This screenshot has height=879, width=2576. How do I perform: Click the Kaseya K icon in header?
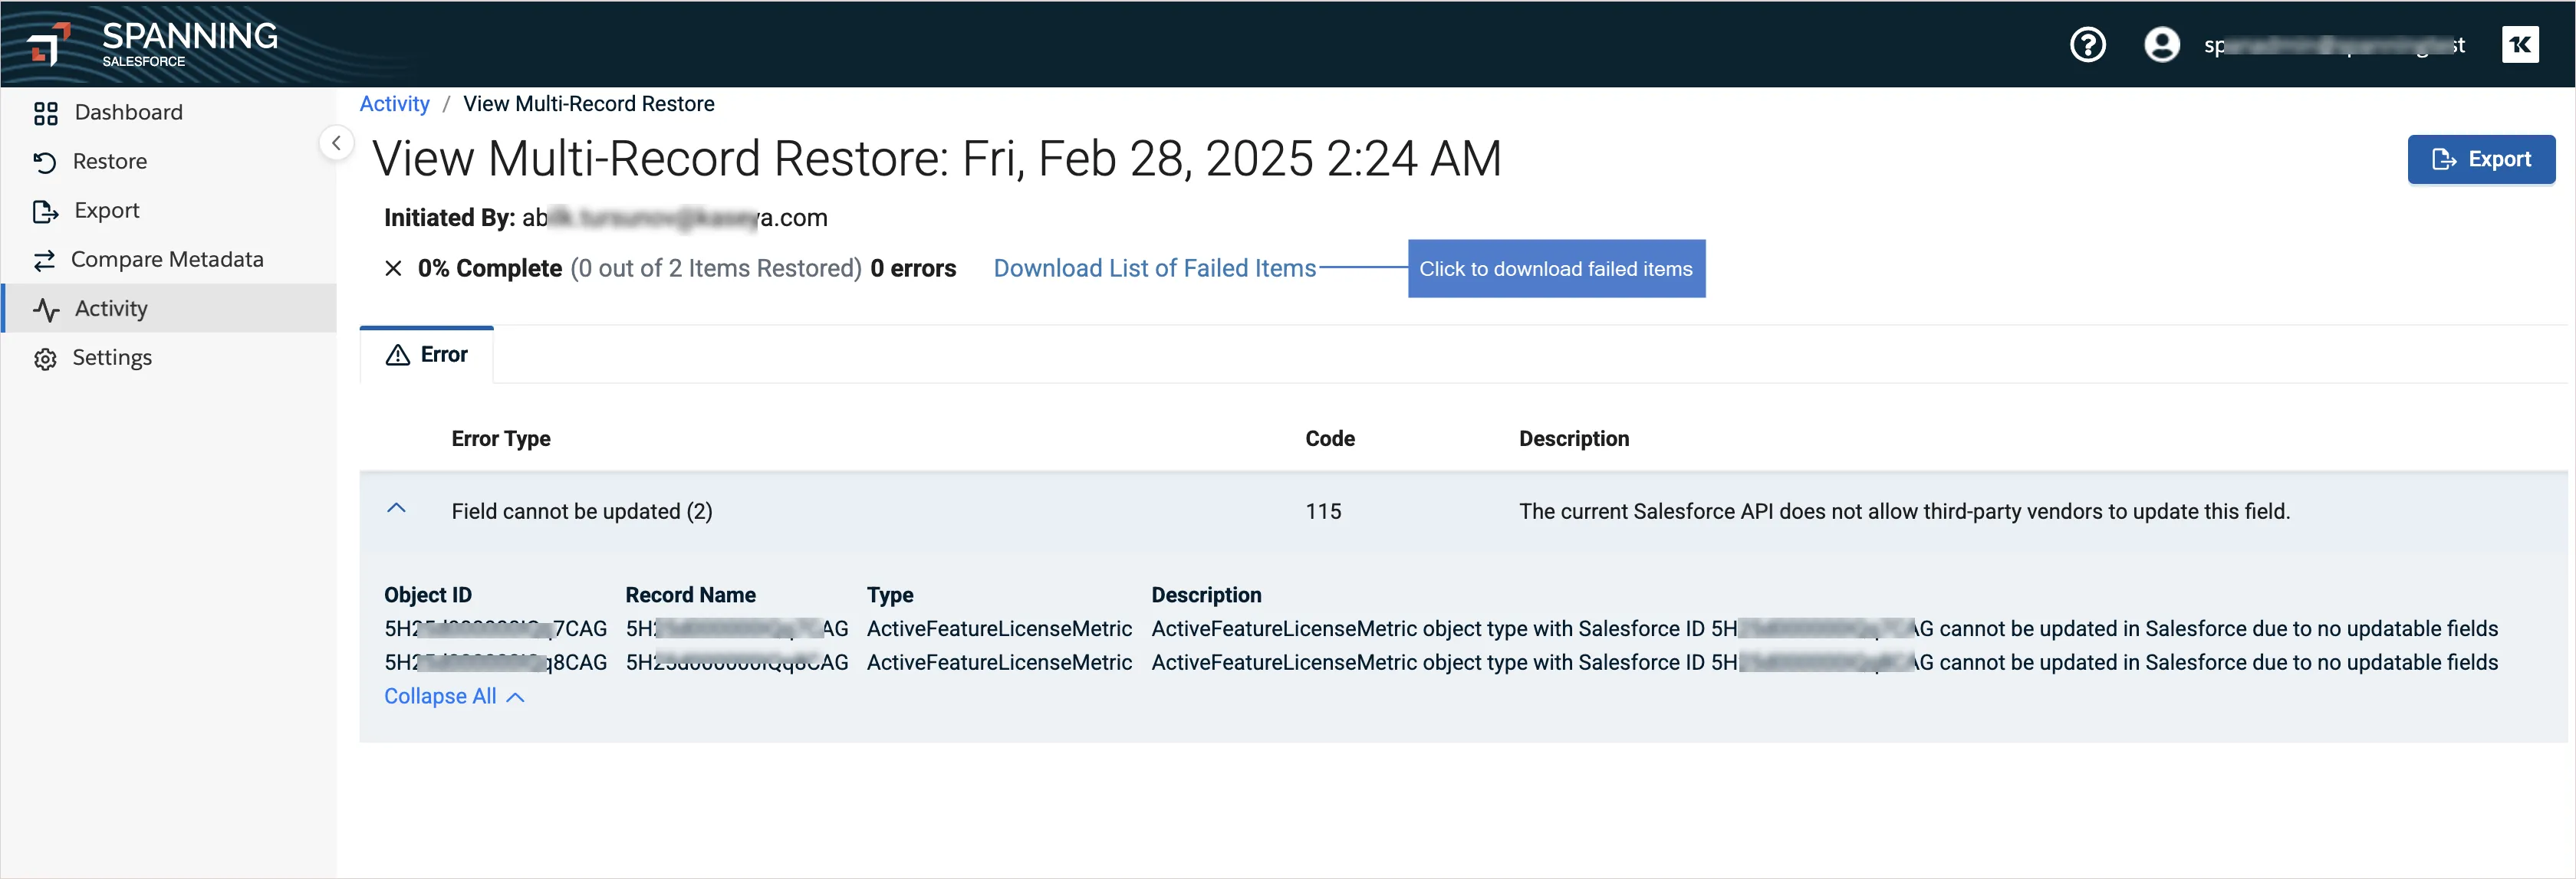[x=2519, y=45]
